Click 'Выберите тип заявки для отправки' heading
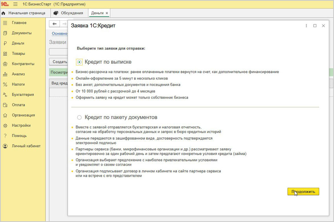Image resolution: width=334 pixels, height=222 pixels. point(111,48)
